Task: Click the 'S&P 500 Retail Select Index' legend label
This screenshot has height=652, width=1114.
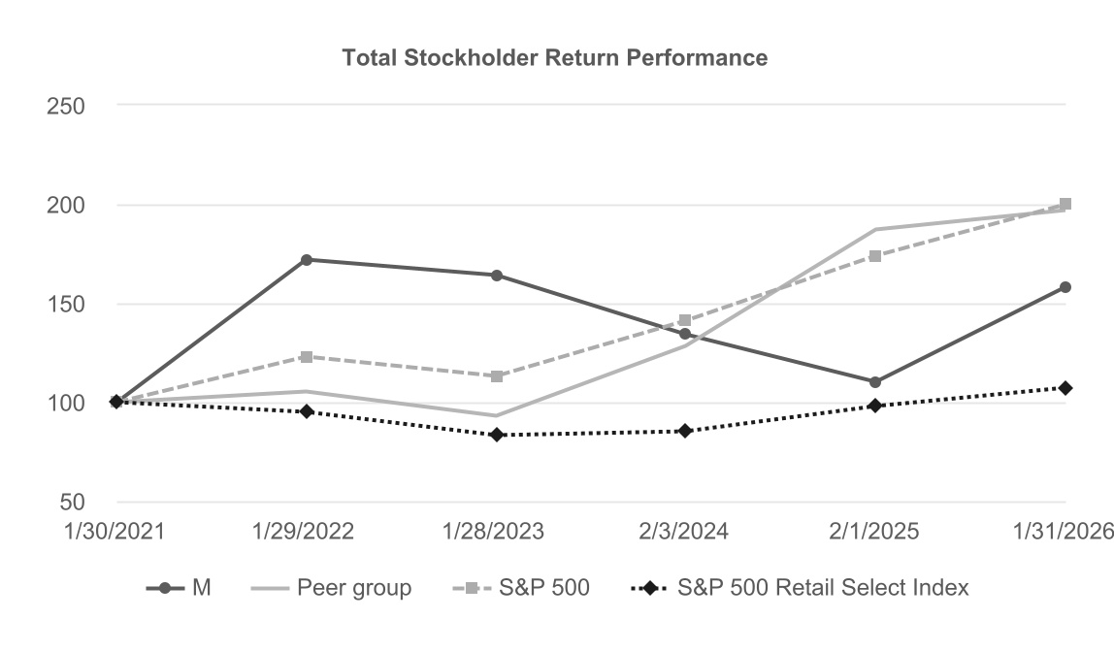Action: click(x=823, y=588)
